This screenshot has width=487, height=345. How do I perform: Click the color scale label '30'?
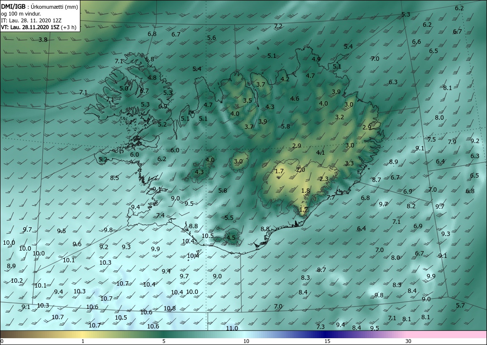(x=409, y=342)
